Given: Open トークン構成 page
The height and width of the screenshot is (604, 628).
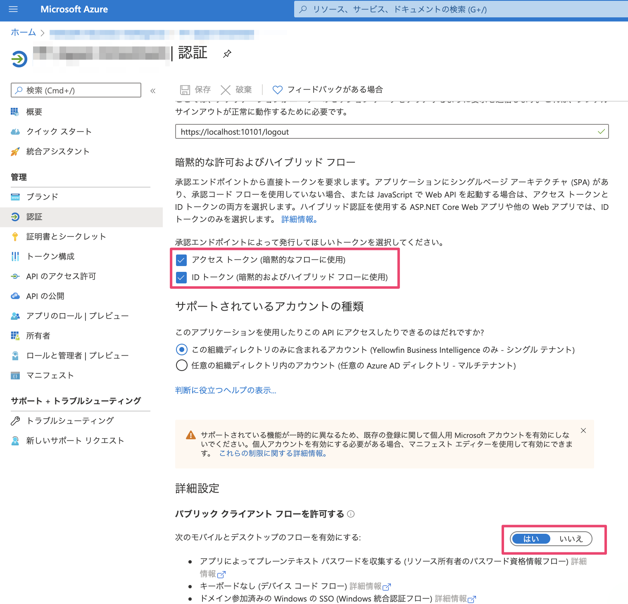Looking at the screenshot, I should pos(50,256).
